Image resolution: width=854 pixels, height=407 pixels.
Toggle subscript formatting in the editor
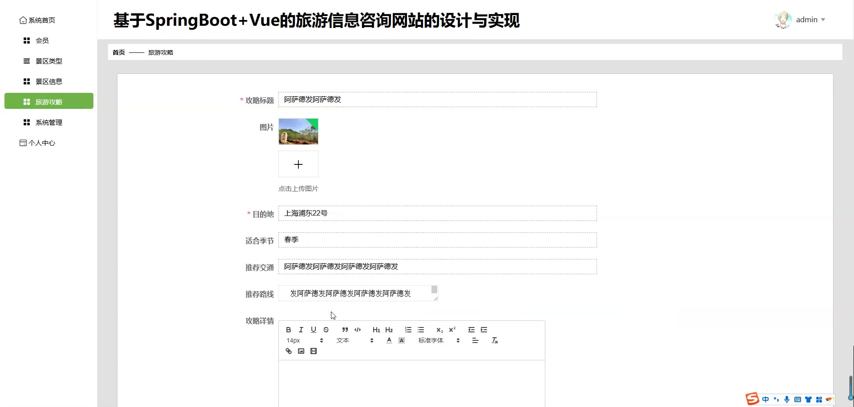(x=439, y=329)
